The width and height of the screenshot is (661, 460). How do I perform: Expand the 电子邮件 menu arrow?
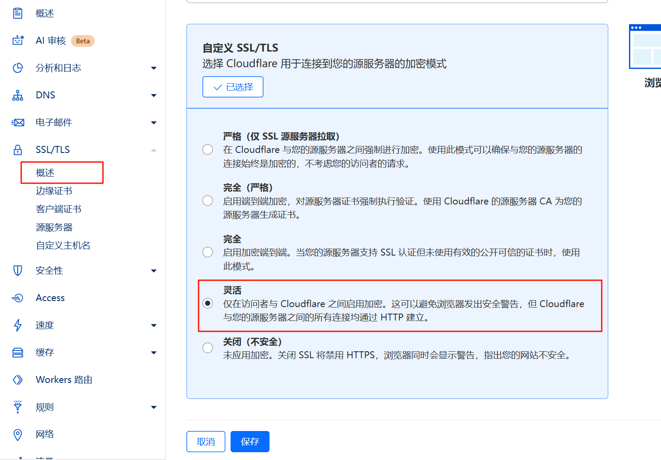(x=154, y=123)
